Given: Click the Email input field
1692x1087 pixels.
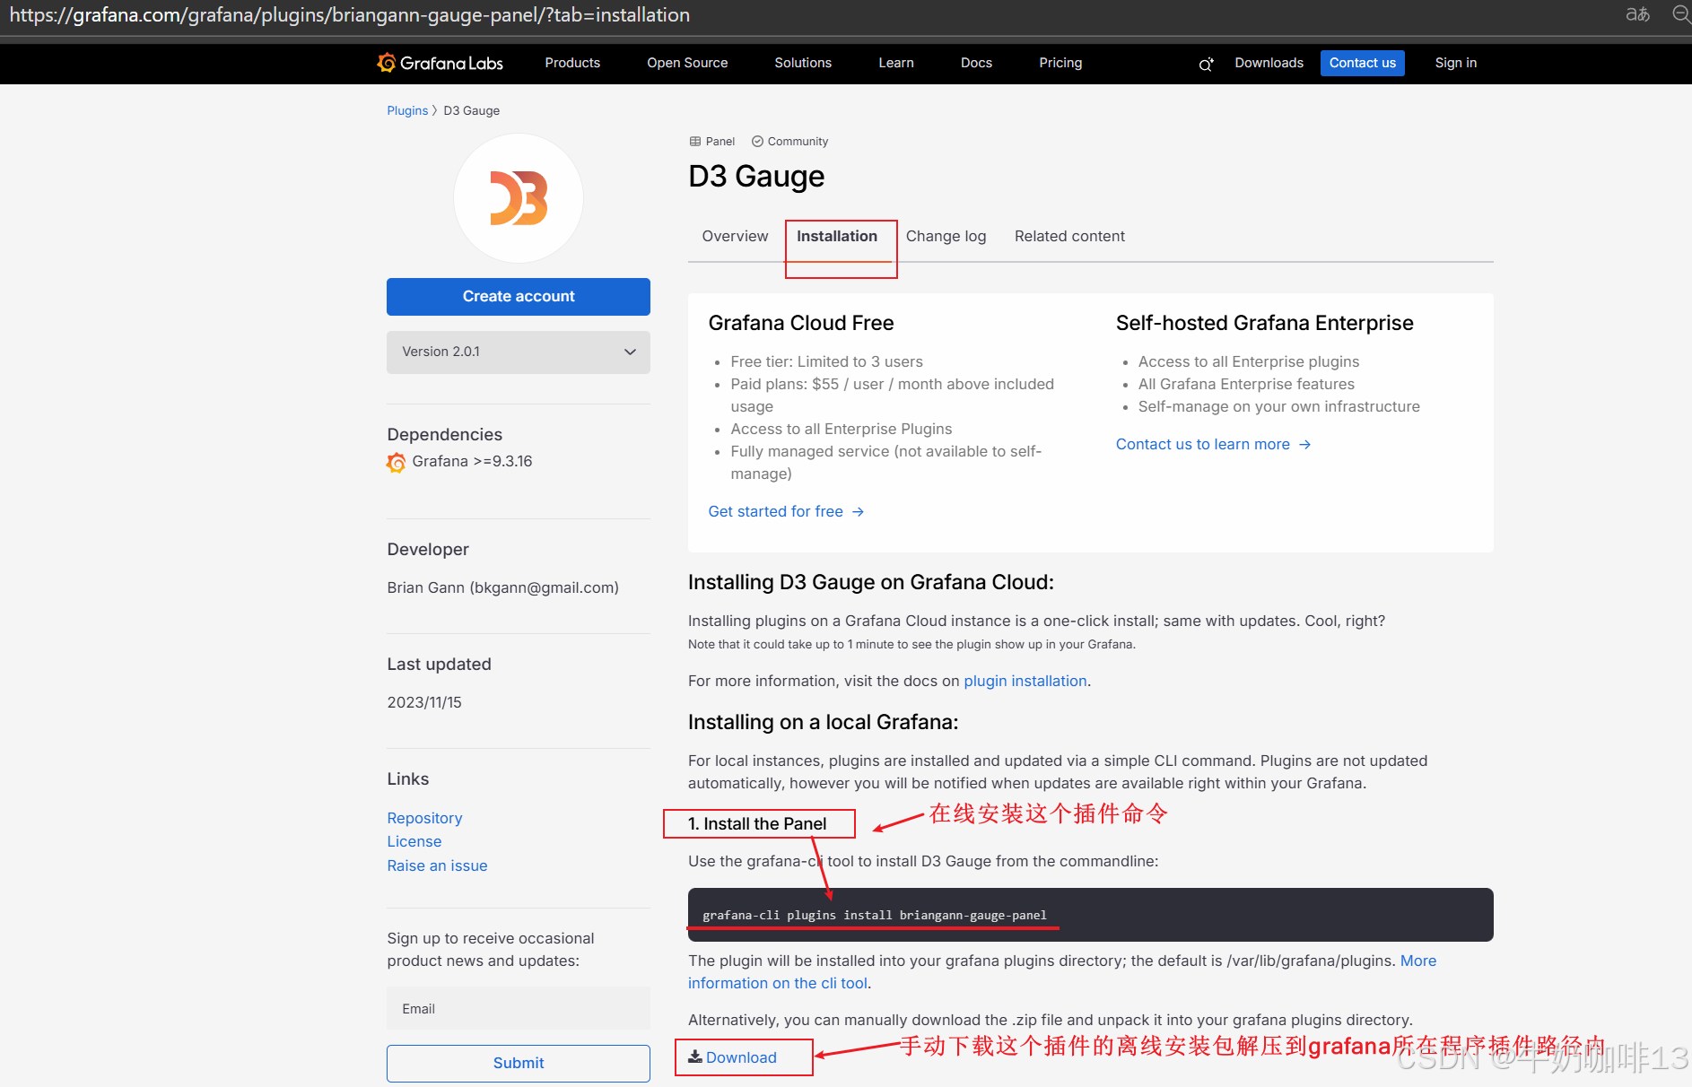Looking at the screenshot, I should tap(519, 1009).
